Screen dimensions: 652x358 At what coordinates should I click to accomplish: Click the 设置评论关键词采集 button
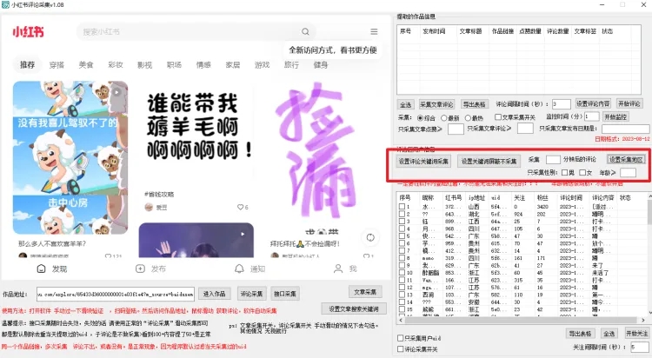(x=423, y=162)
